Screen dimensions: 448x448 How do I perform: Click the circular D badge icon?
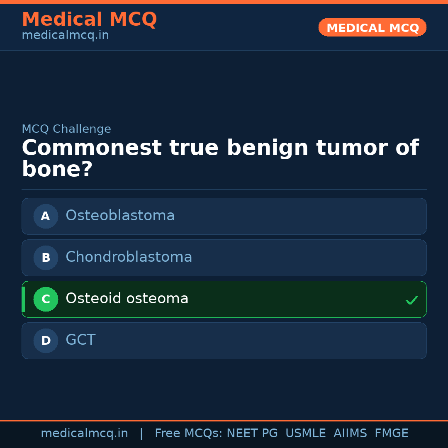pos(46,341)
